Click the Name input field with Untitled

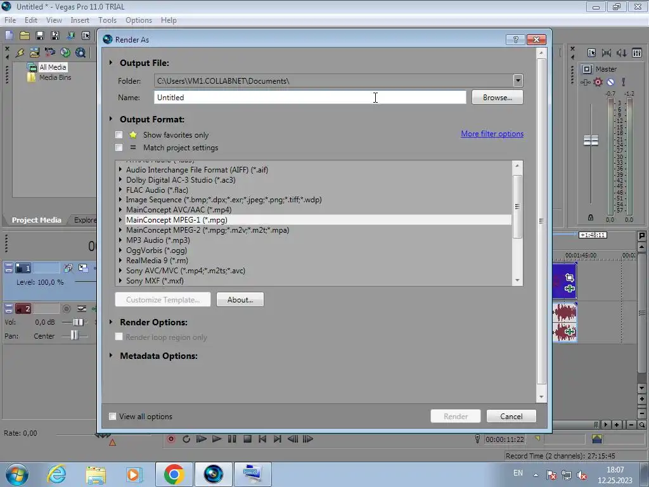pos(310,97)
